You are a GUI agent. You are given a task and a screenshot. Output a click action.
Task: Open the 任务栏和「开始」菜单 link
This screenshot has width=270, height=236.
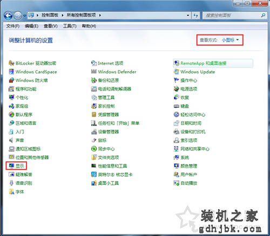coord(119,123)
